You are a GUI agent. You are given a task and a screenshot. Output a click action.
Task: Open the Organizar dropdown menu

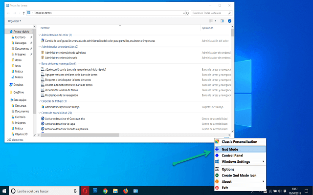point(14,21)
